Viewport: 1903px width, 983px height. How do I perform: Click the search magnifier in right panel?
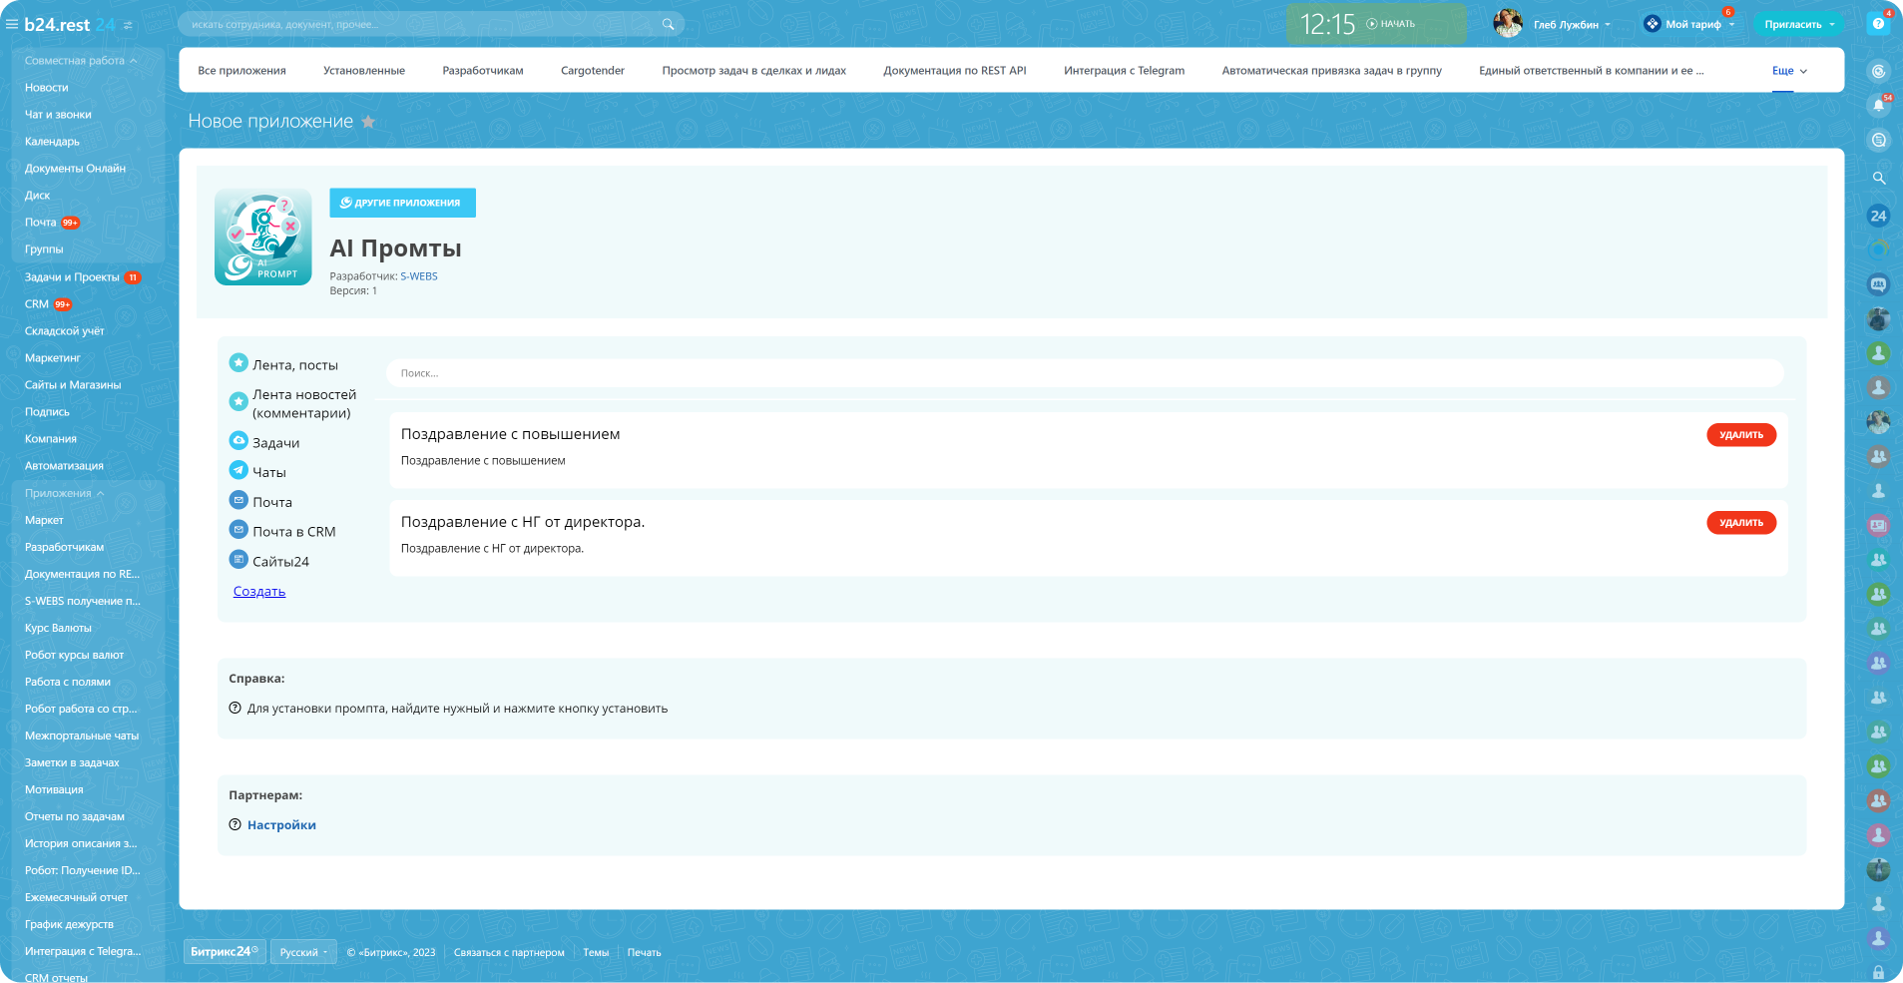click(x=1878, y=178)
